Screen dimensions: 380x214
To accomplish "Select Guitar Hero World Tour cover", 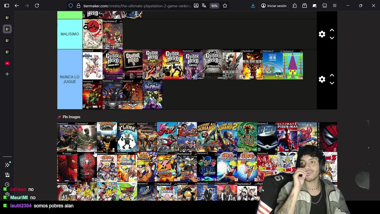I will pyautogui.click(x=172, y=64).
